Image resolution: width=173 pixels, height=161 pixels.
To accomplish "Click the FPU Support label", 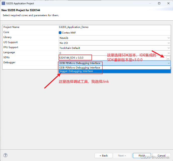I will pyautogui.click(x=11, y=47).
